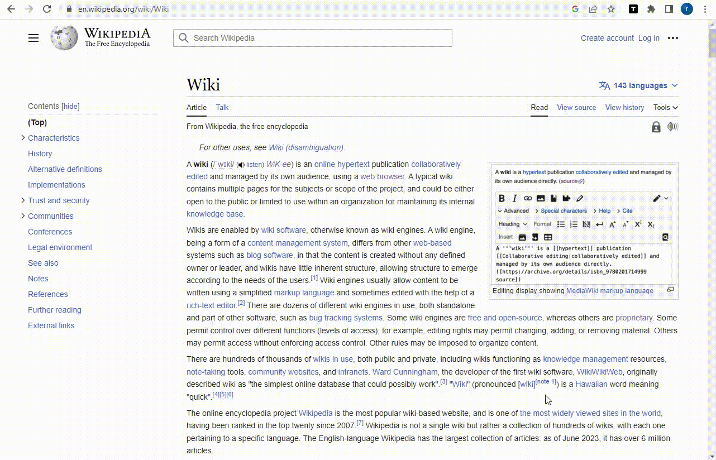The height and width of the screenshot is (460, 716).
Task: Click inside the Search Wikipedia field
Action: tap(313, 38)
